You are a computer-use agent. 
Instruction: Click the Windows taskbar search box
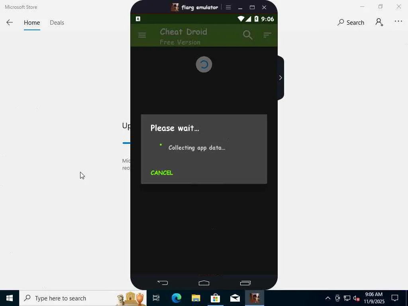coord(83,298)
